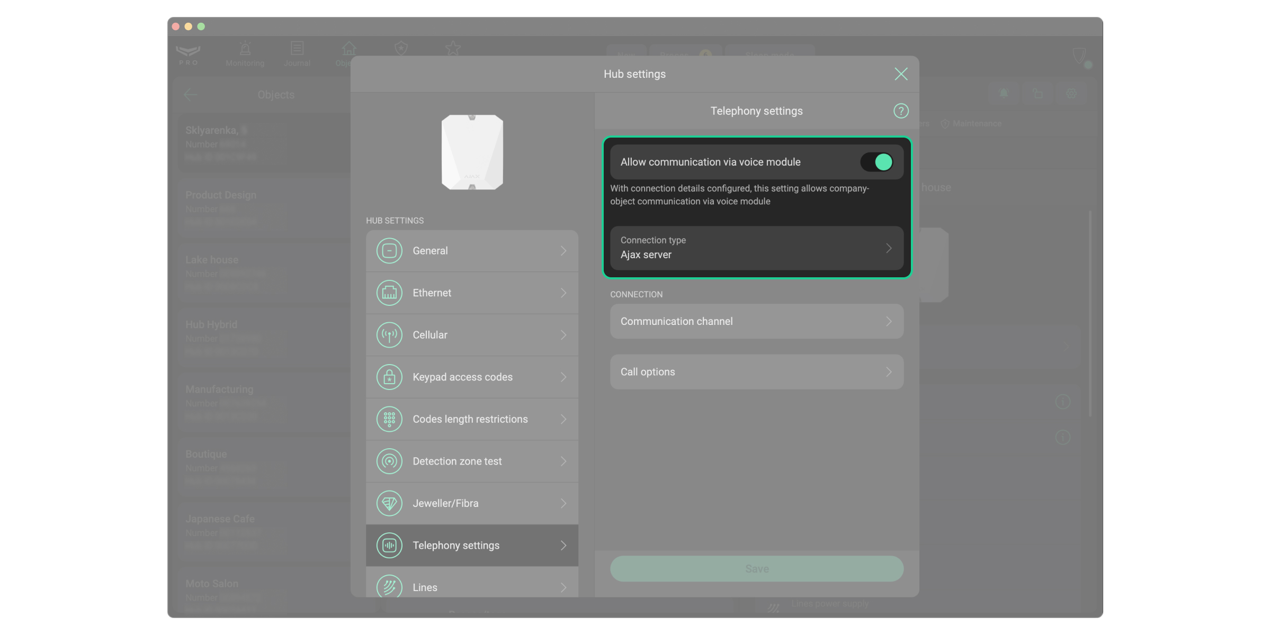
Task: Click chevron on Cellular row
Action: coord(563,335)
